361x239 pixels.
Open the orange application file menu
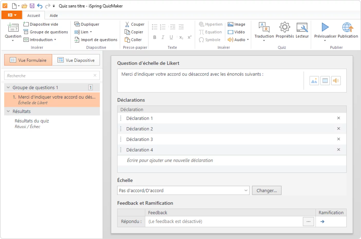tap(12, 15)
